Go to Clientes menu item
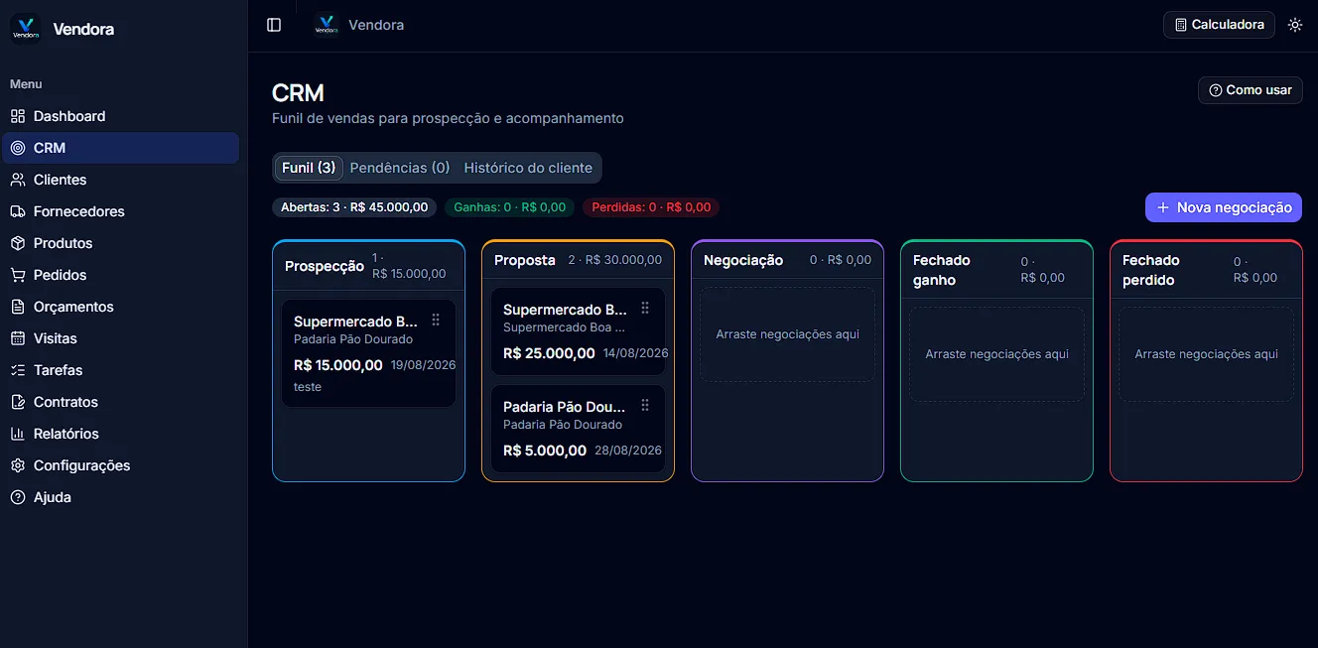 pos(120,180)
